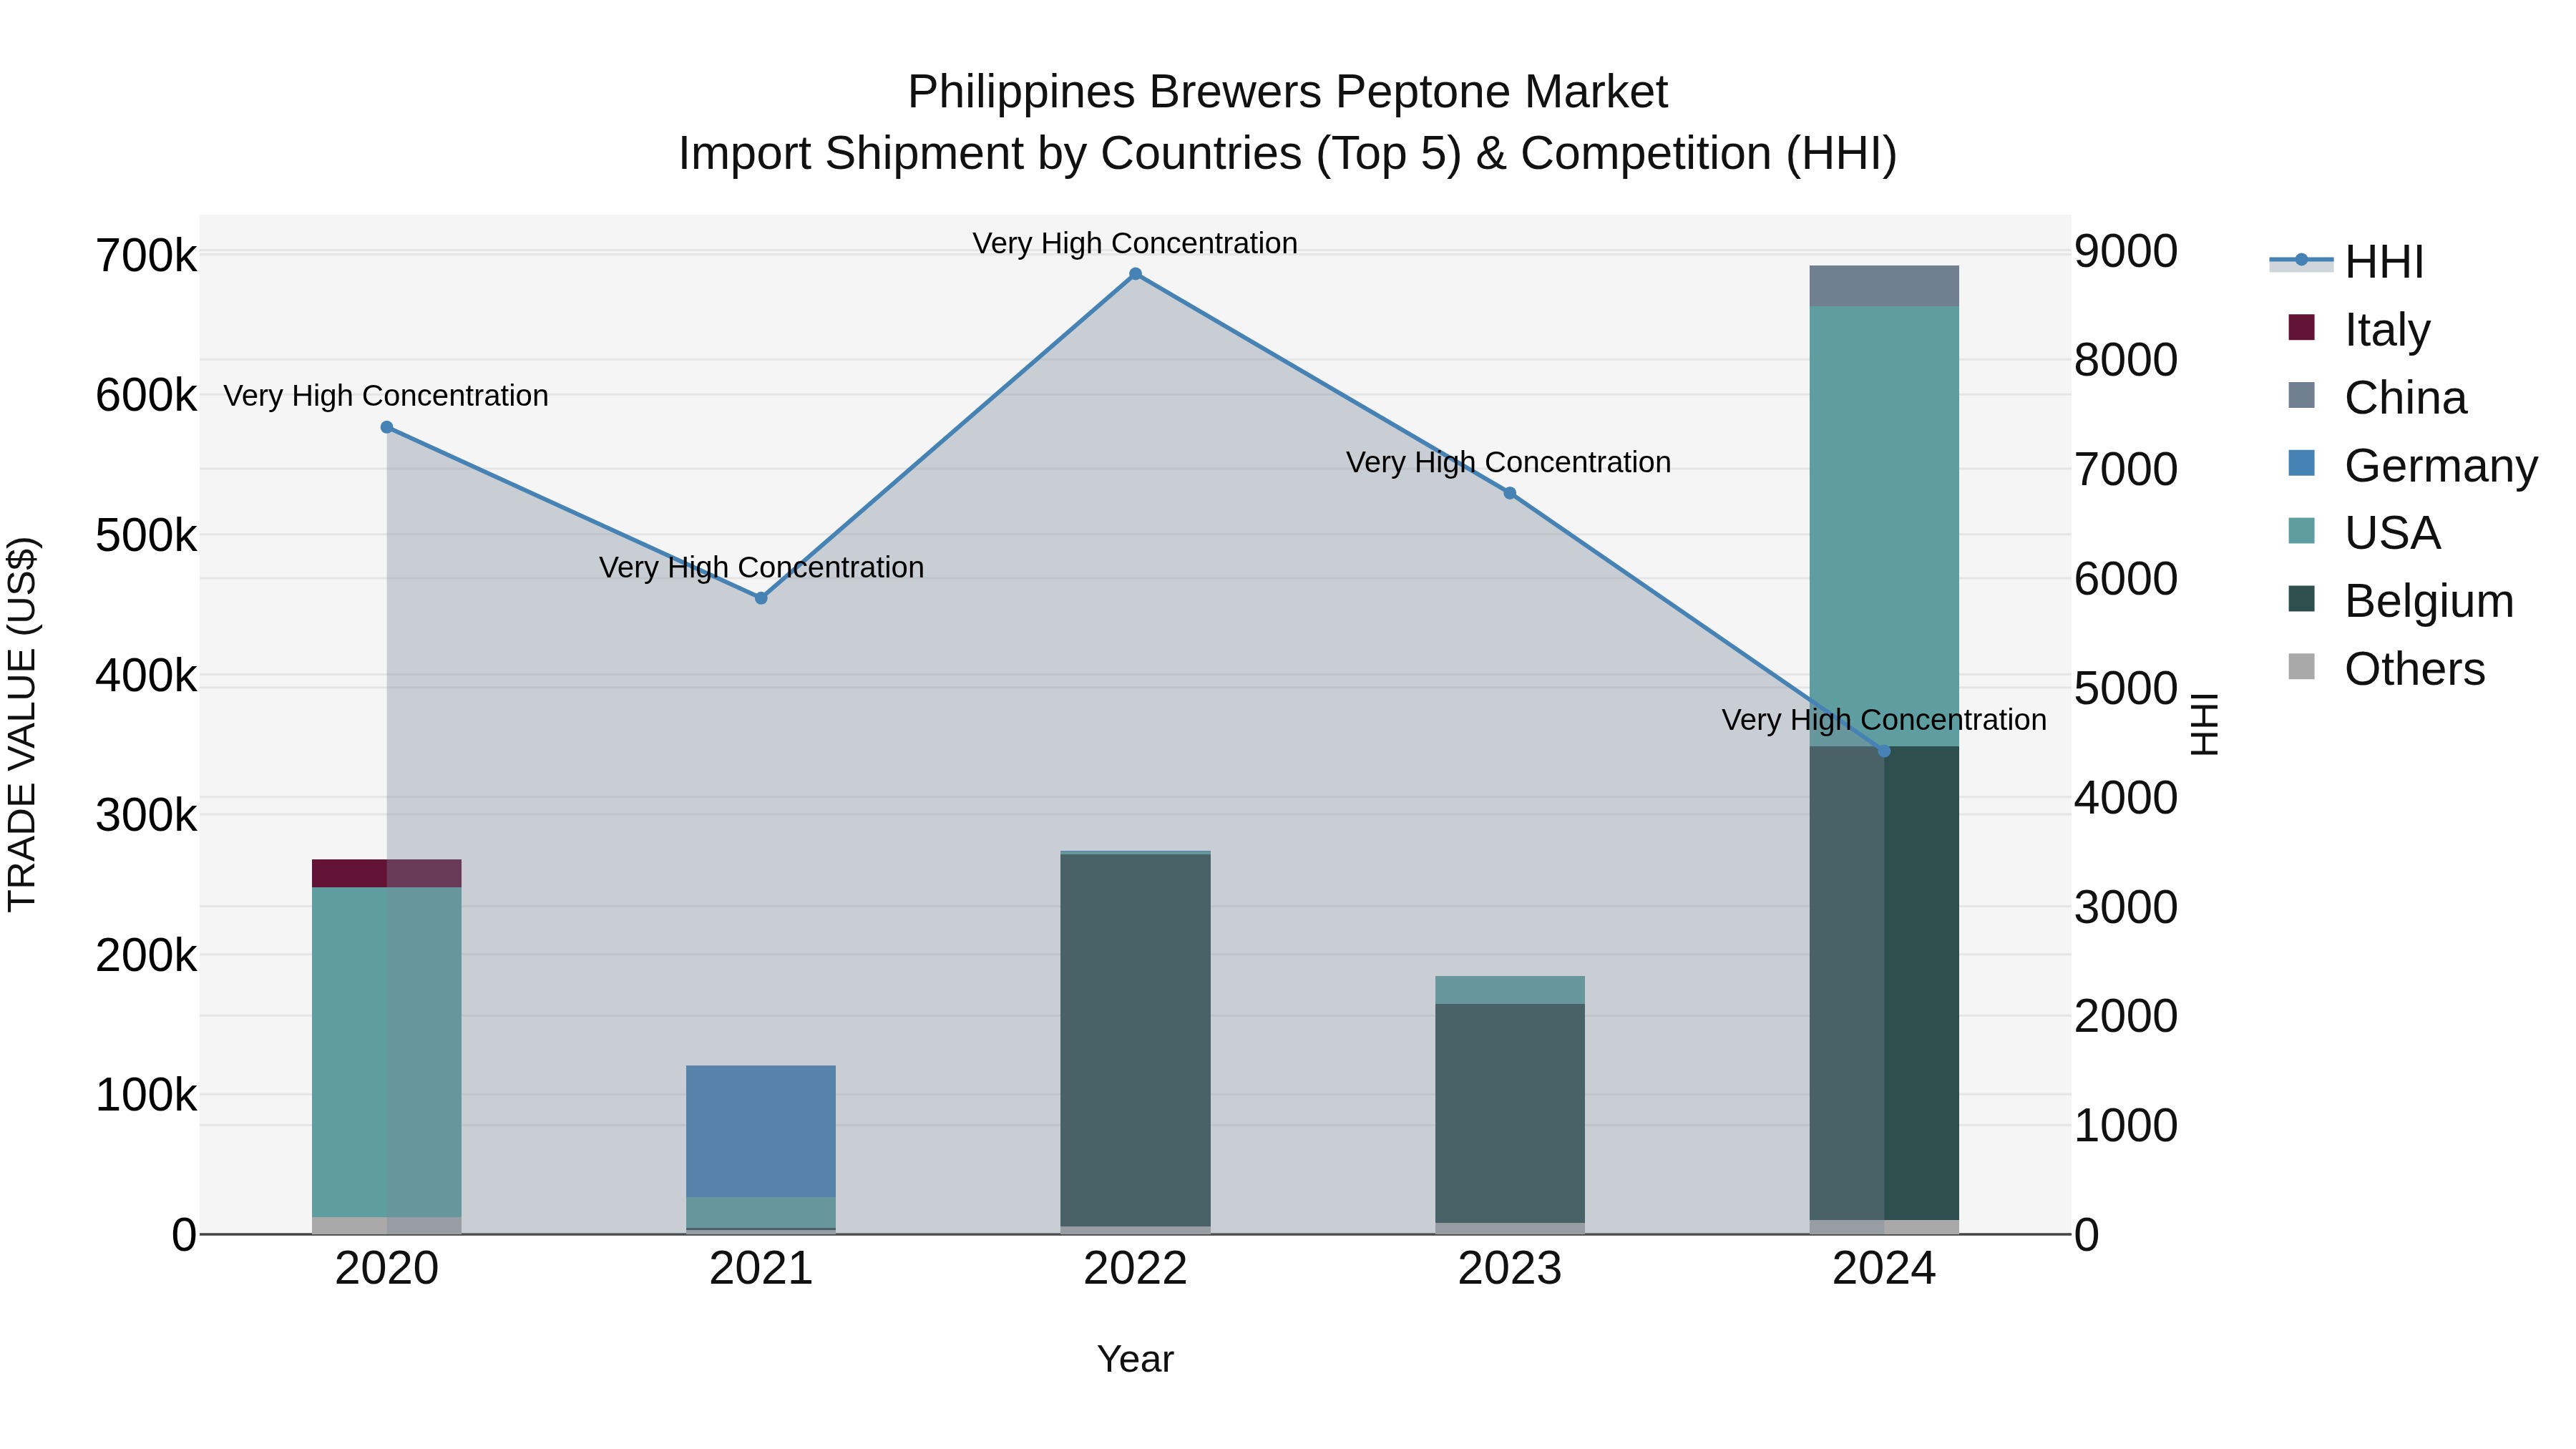The height and width of the screenshot is (1449, 2576).
Task: Click the 2024 x-axis label
Action: point(1884,1269)
